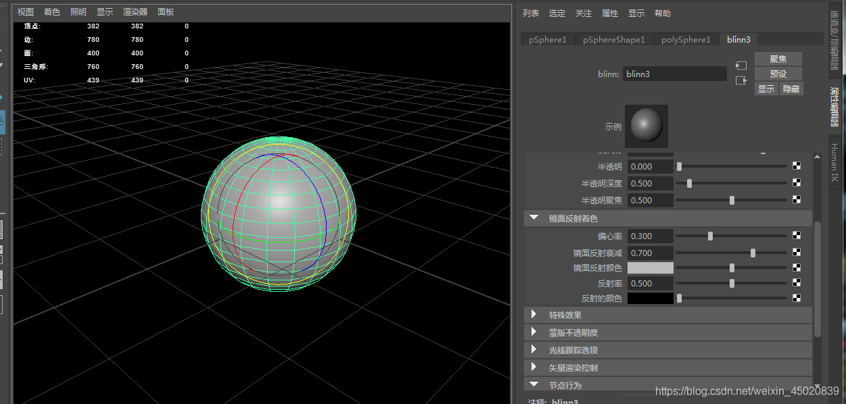Collapse the 镜面反射着色 section
This screenshot has width=846, height=404.
pos(534,218)
